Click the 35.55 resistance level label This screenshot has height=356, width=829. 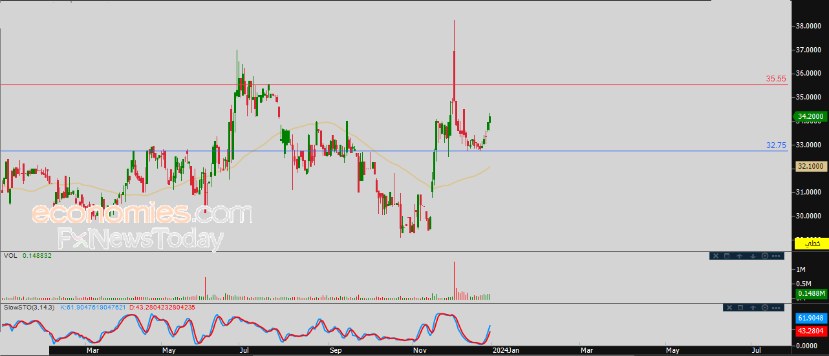click(776, 79)
